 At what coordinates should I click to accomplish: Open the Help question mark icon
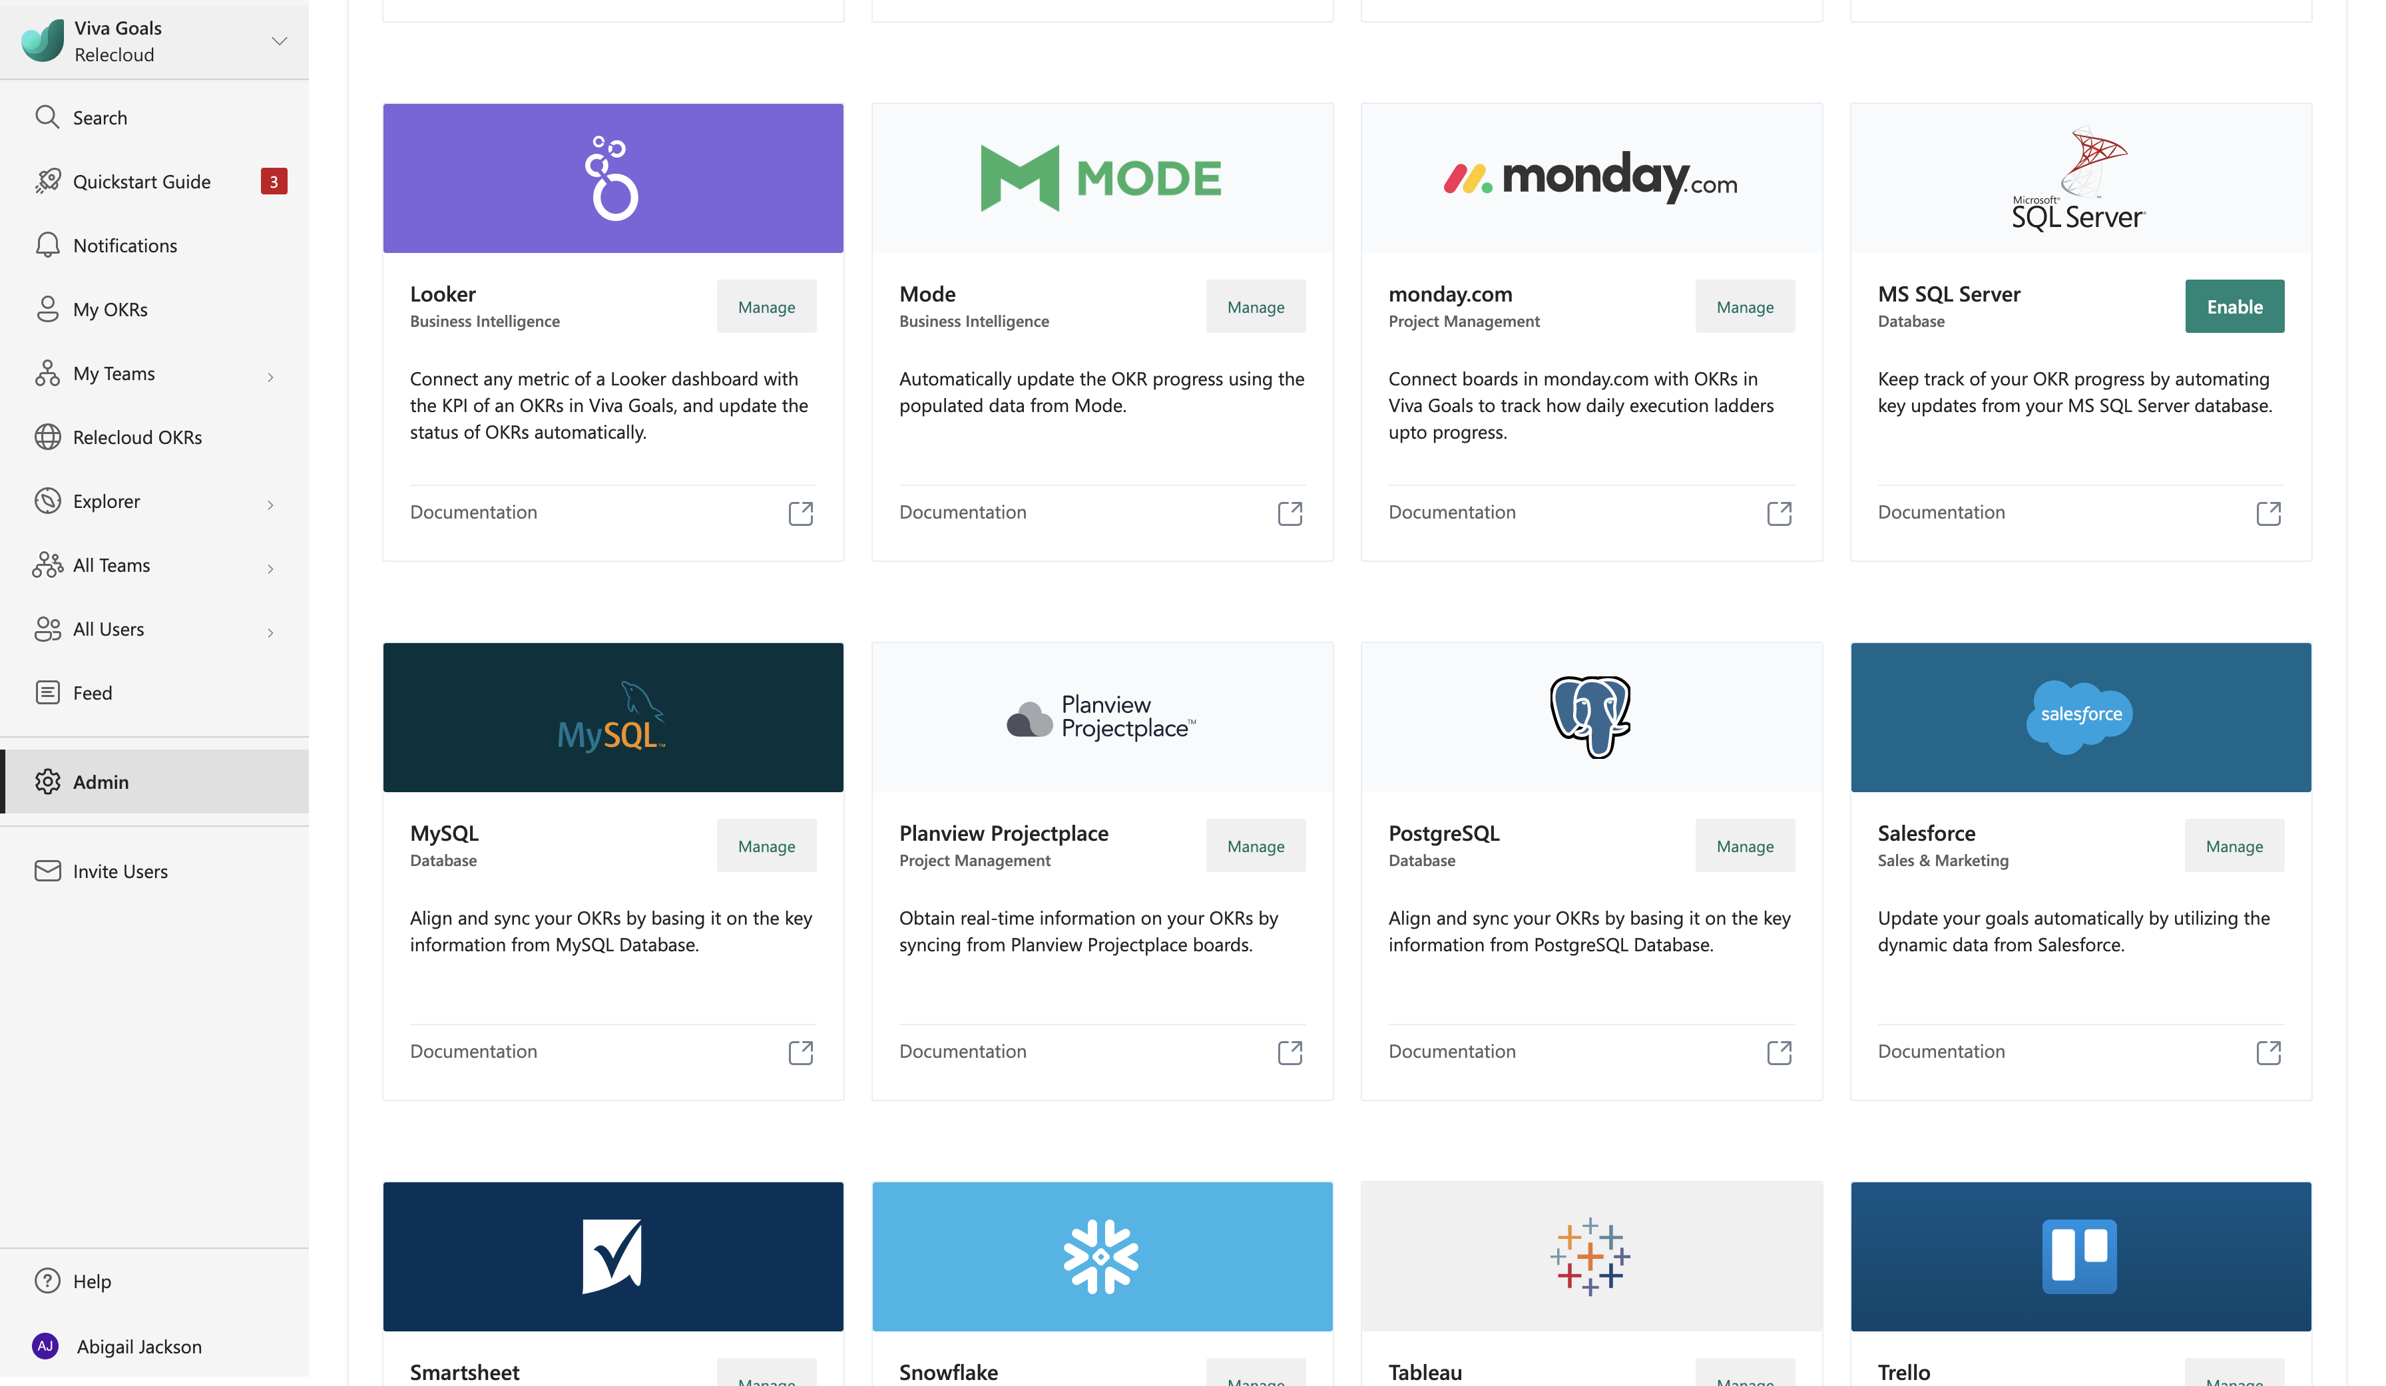coord(47,1281)
